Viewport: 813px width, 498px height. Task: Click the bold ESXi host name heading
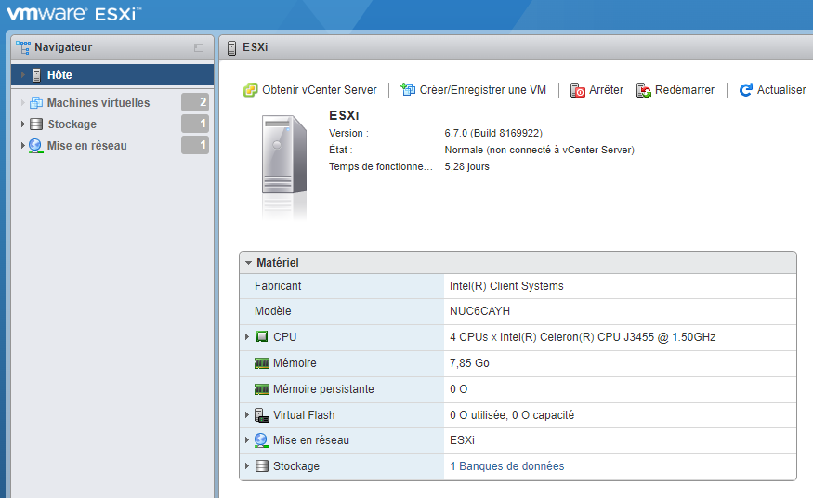tap(344, 115)
